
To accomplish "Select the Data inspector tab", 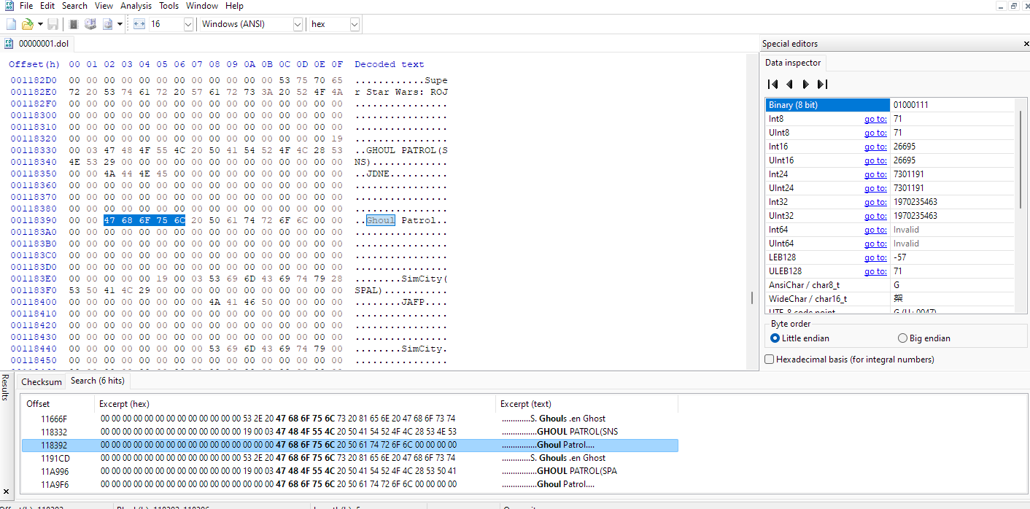I will click(x=793, y=63).
